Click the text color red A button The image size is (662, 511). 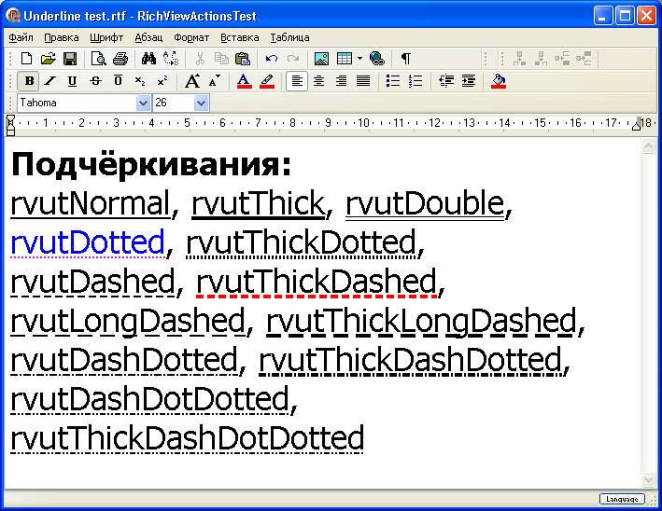tap(244, 81)
